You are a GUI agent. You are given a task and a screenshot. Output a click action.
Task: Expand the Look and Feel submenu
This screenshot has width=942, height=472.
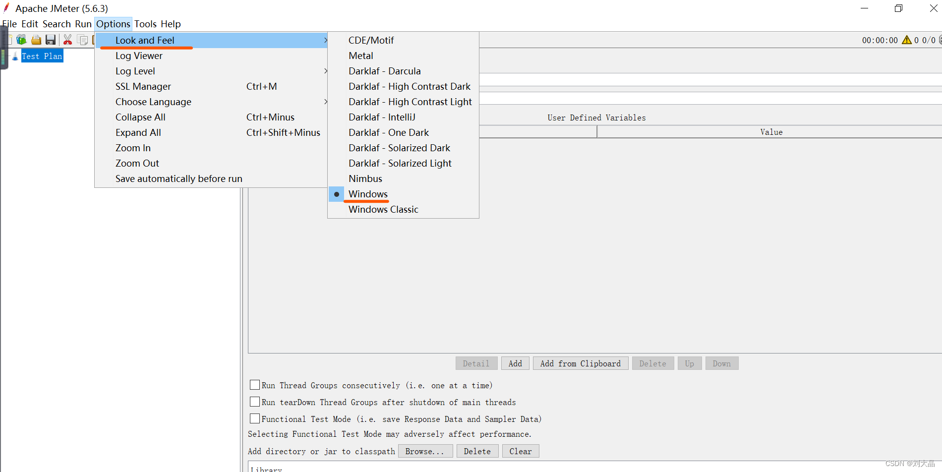(x=211, y=40)
